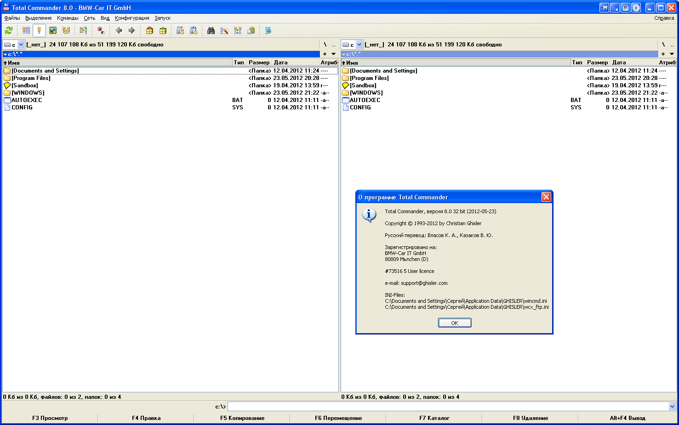Copy file names to clipboard icon
Viewport: 679px width, 425px height.
(x=251, y=30)
